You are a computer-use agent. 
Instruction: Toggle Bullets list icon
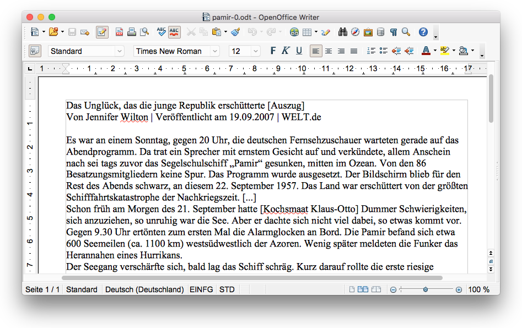(384, 51)
